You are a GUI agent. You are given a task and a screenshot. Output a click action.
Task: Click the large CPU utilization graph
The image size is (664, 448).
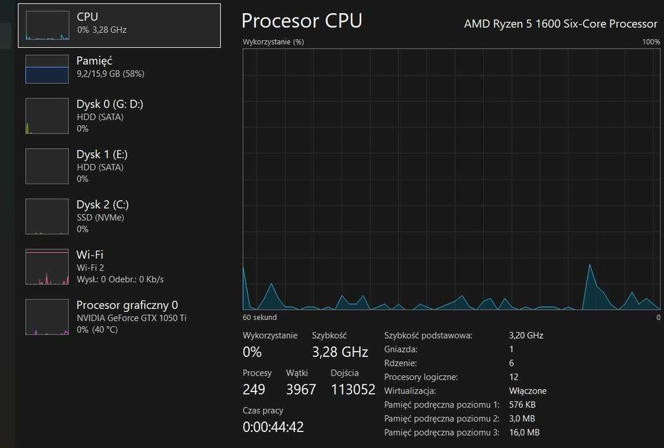pos(452,179)
